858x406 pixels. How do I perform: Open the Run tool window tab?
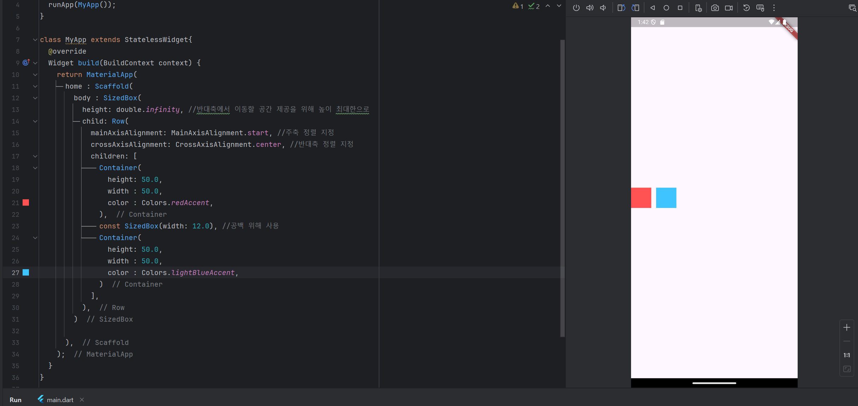coord(16,400)
